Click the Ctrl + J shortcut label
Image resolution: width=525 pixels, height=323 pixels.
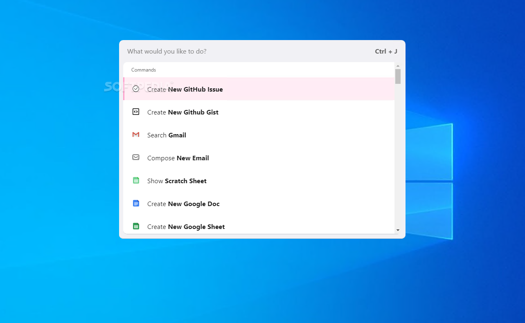coord(386,52)
